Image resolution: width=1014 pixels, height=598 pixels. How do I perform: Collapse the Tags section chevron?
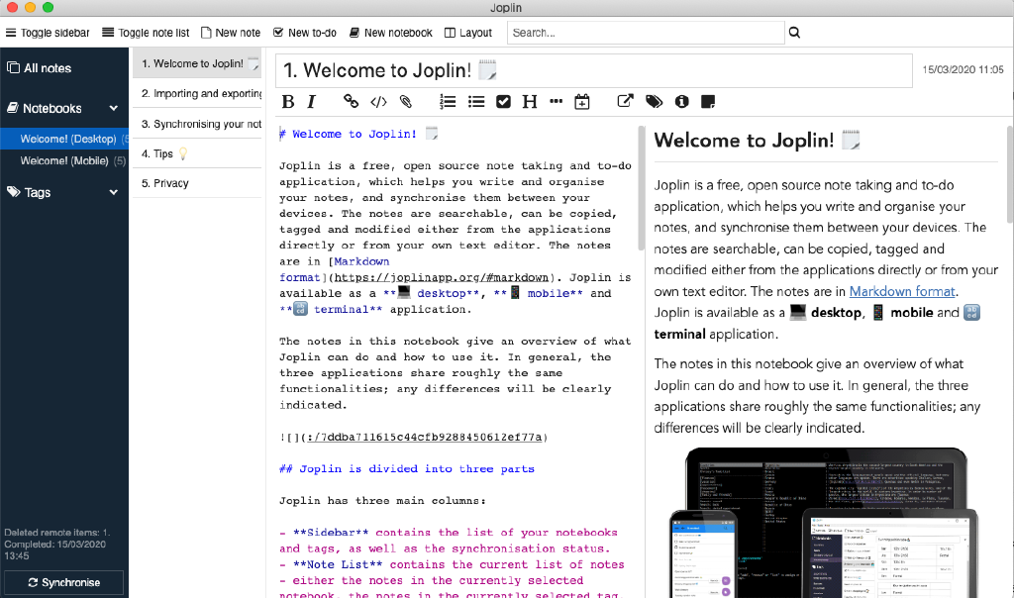click(x=114, y=192)
